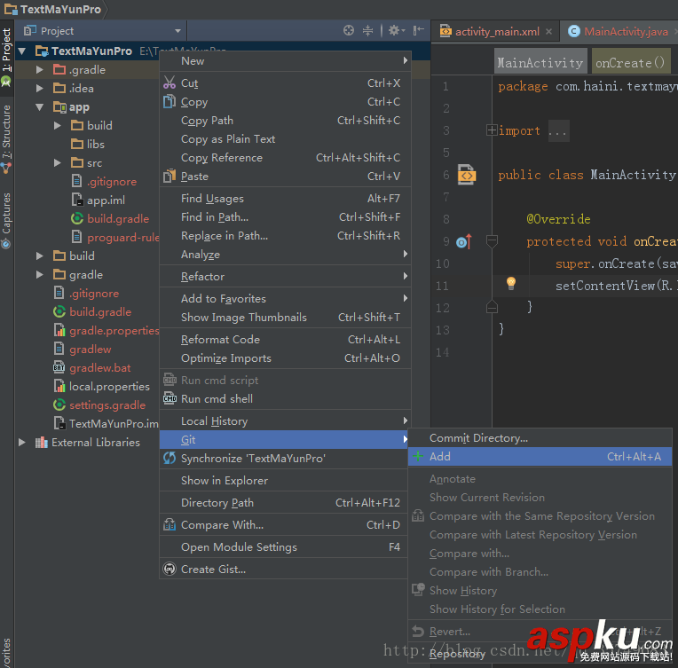This screenshot has height=668, width=678.
Task: Click the TextMaYunPro project folder icon in breadcrumb
Action: (x=11, y=9)
